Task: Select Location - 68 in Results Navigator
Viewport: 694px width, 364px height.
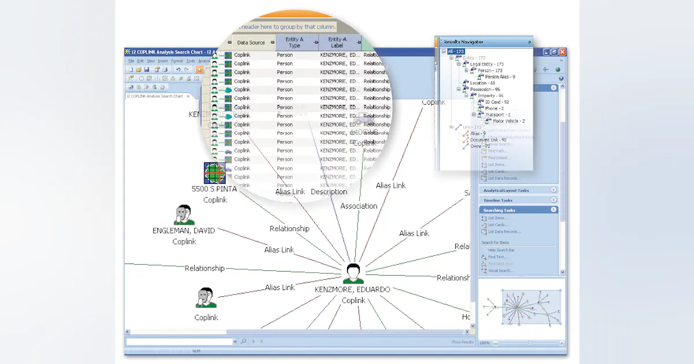Action: coord(482,83)
